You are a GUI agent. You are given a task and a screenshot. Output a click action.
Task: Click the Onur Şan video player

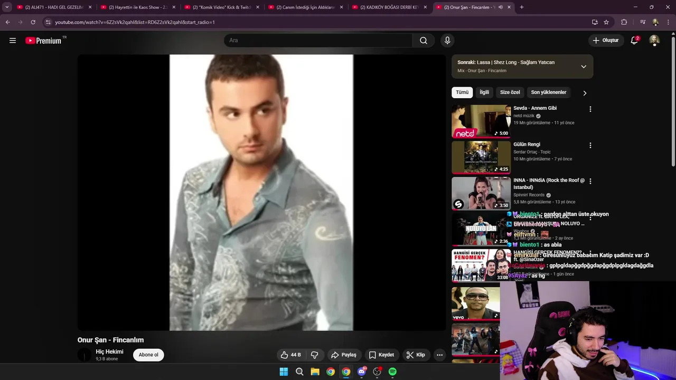coord(261,193)
